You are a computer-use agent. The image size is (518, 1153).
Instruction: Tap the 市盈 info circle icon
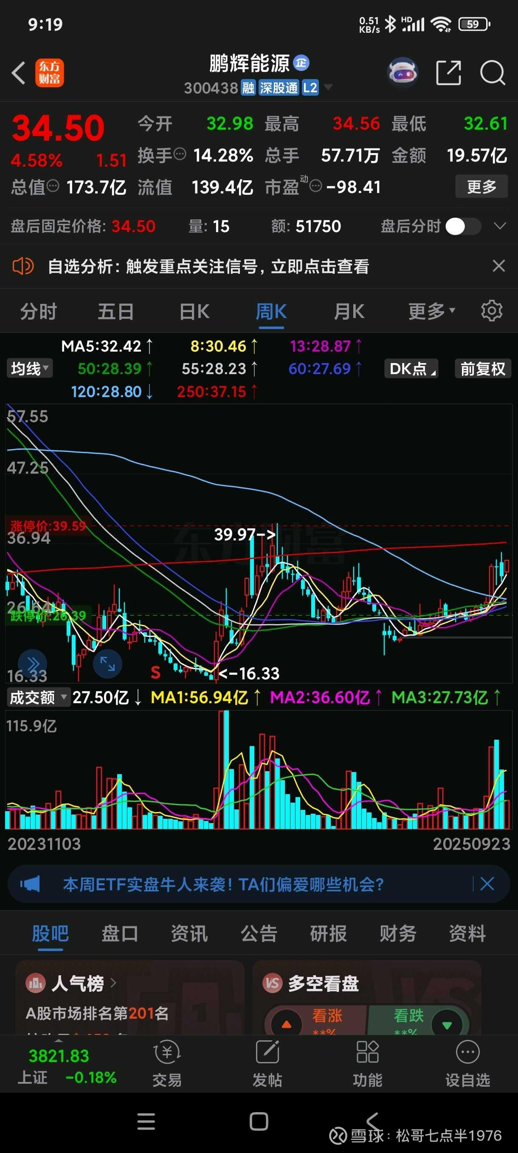coord(315,186)
